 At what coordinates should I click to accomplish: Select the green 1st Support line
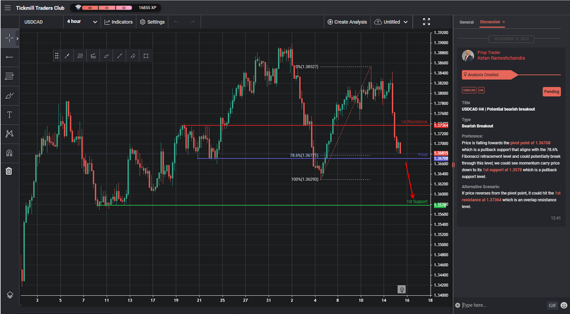pyautogui.click(x=265, y=206)
